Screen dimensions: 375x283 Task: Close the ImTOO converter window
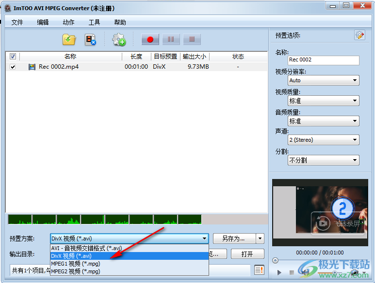(362, 6)
